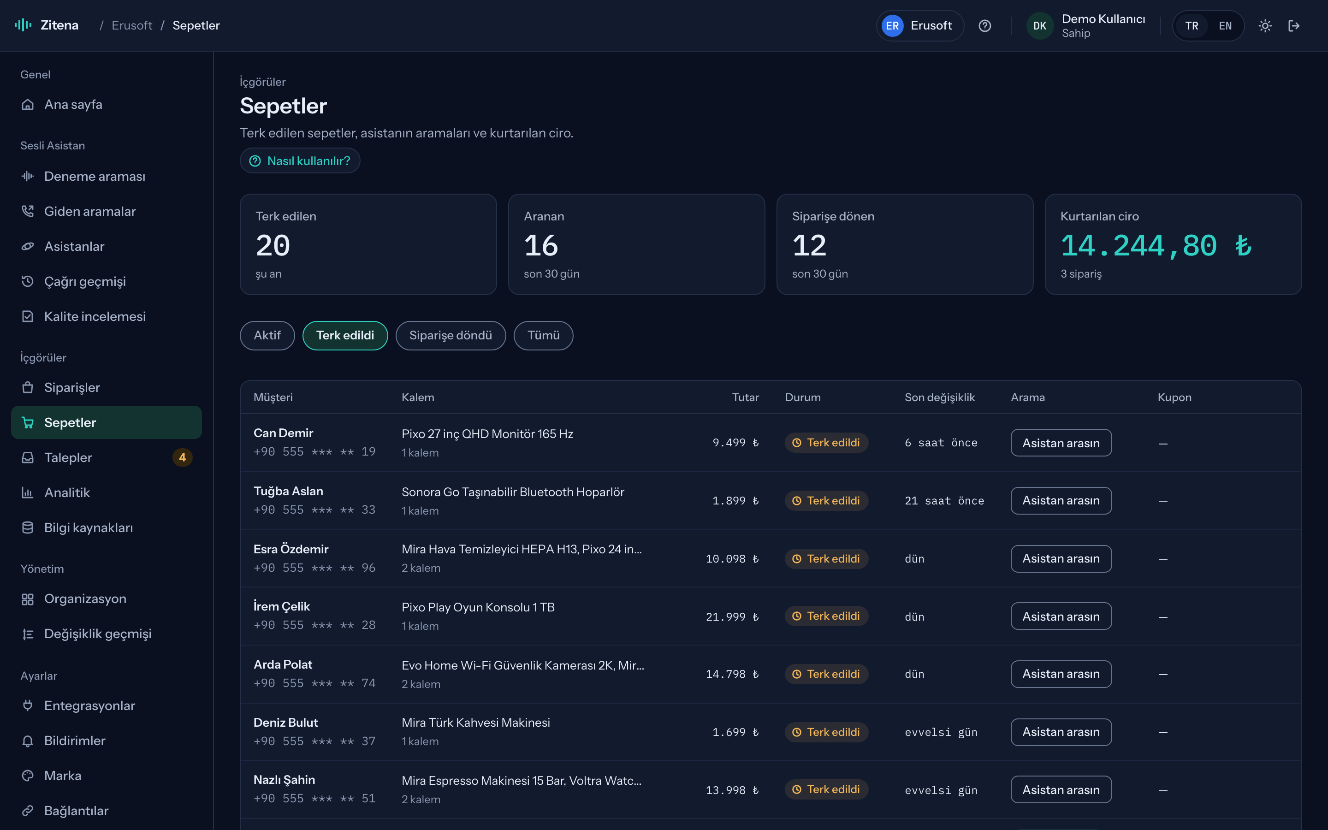Select the Tümü filter tab
The width and height of the screenshot is (1328, 830).
pyautogui.click(x=543, y=335)
